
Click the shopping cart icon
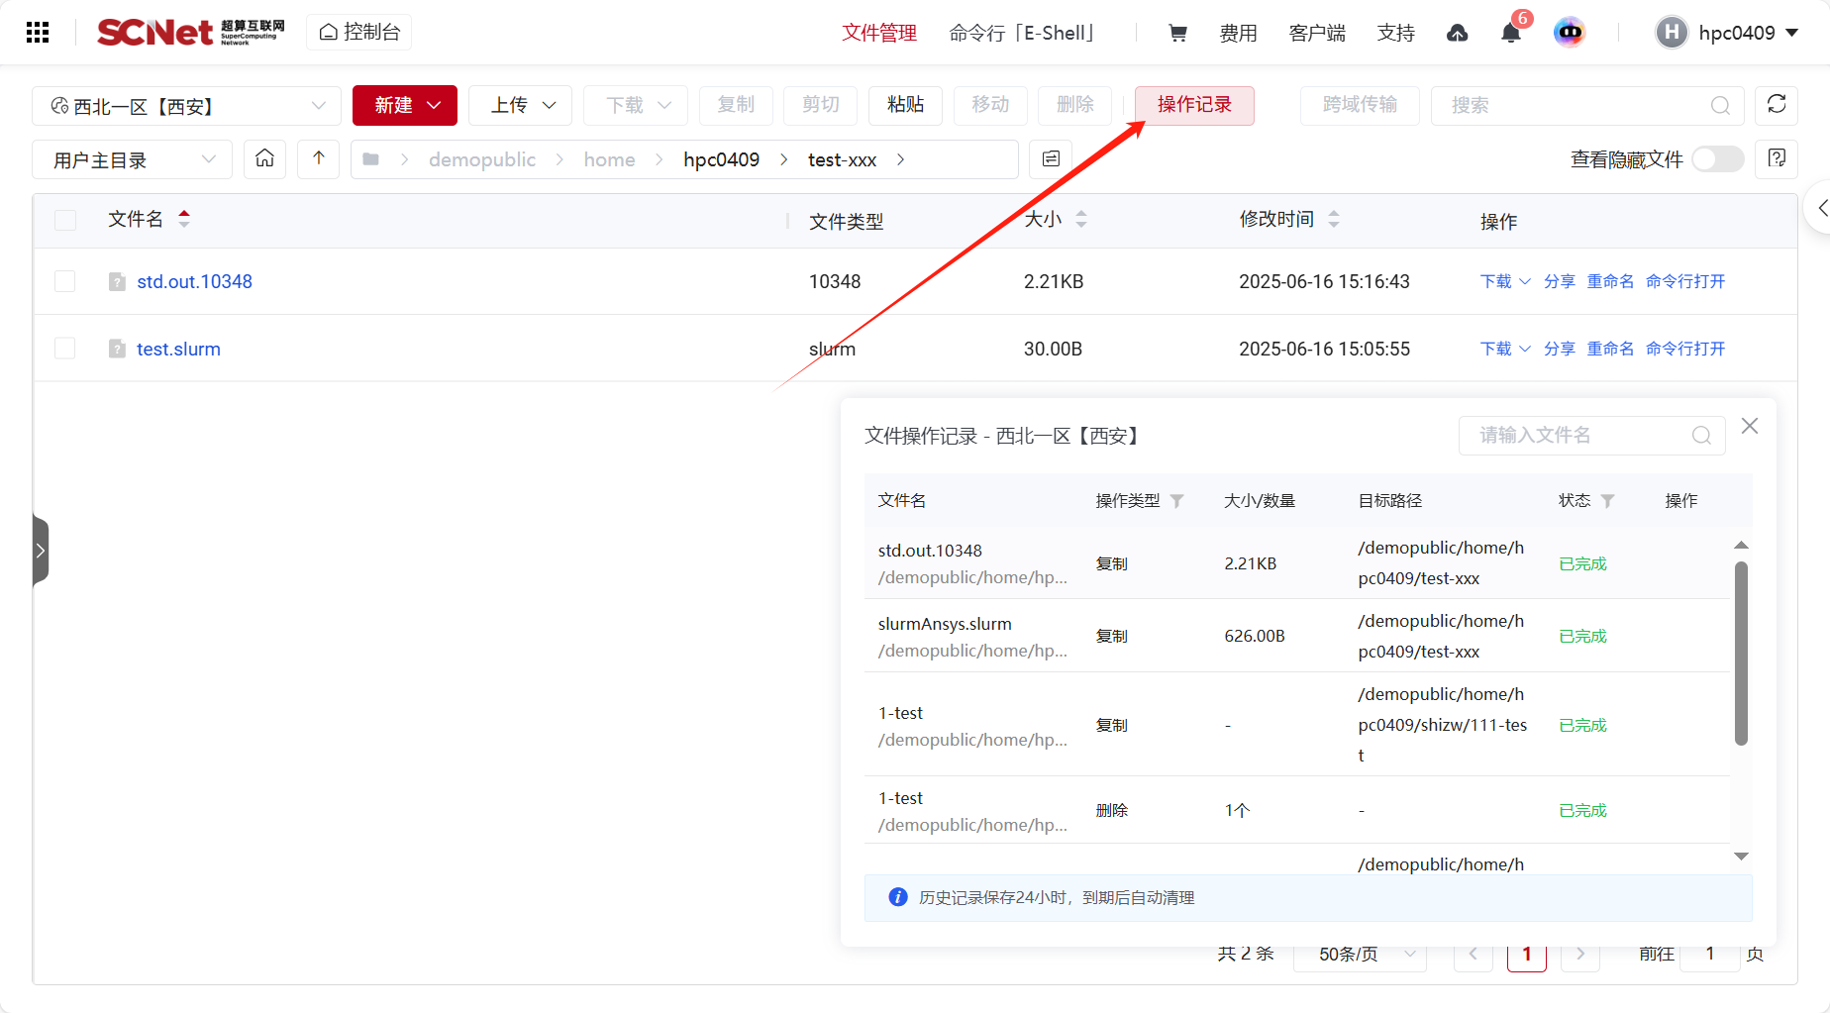click(x=1177, y=34)
